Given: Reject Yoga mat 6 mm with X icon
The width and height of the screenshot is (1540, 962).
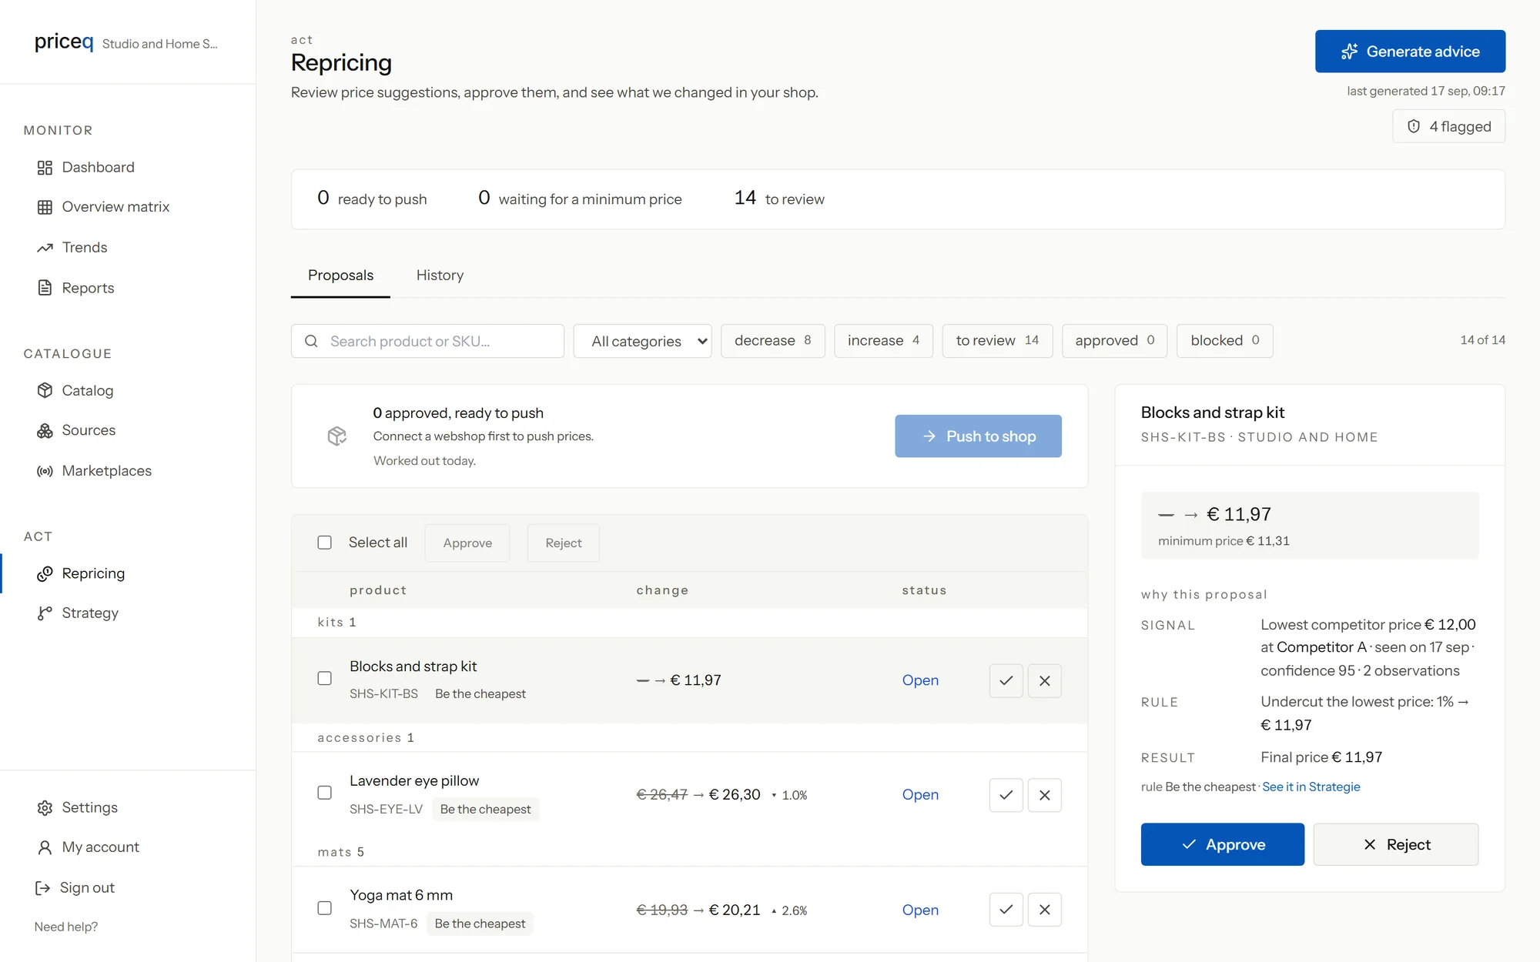Looking at the screenshot, I should tap(1044, 910).
